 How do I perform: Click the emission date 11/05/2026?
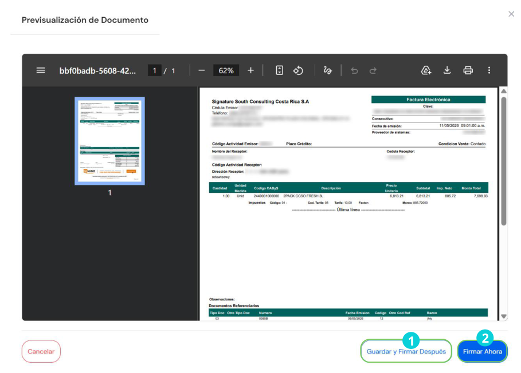click(449, 126)
